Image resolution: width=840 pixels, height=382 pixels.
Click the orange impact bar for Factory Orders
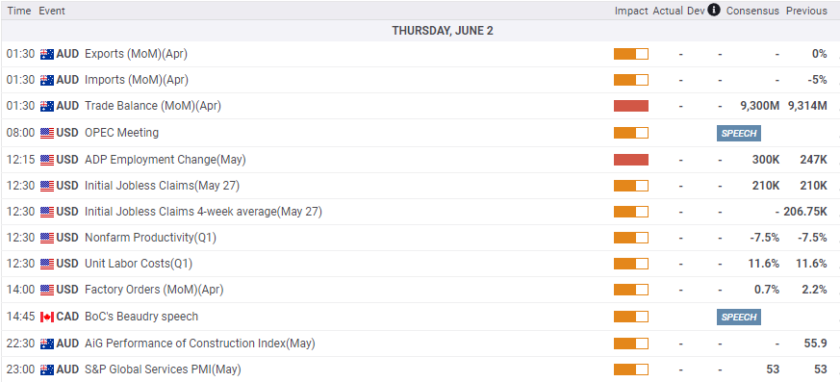(x=631, y=290)
